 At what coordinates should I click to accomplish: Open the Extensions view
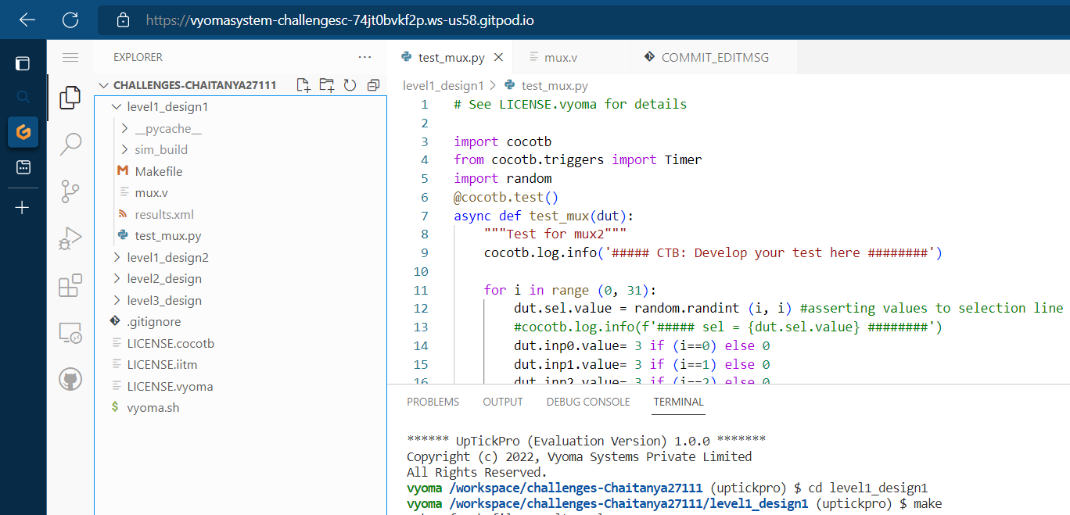pos(70,285)
